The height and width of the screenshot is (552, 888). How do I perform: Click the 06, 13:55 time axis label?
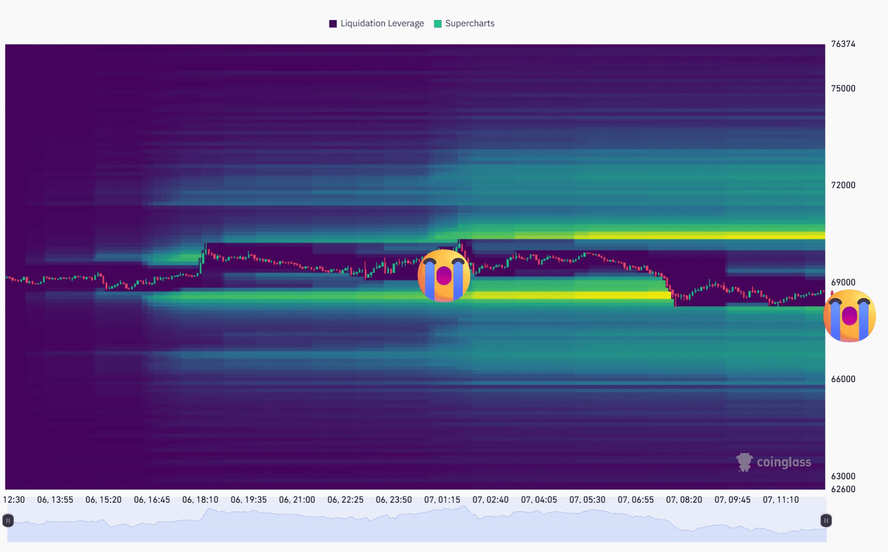click(x=55, y=500)
